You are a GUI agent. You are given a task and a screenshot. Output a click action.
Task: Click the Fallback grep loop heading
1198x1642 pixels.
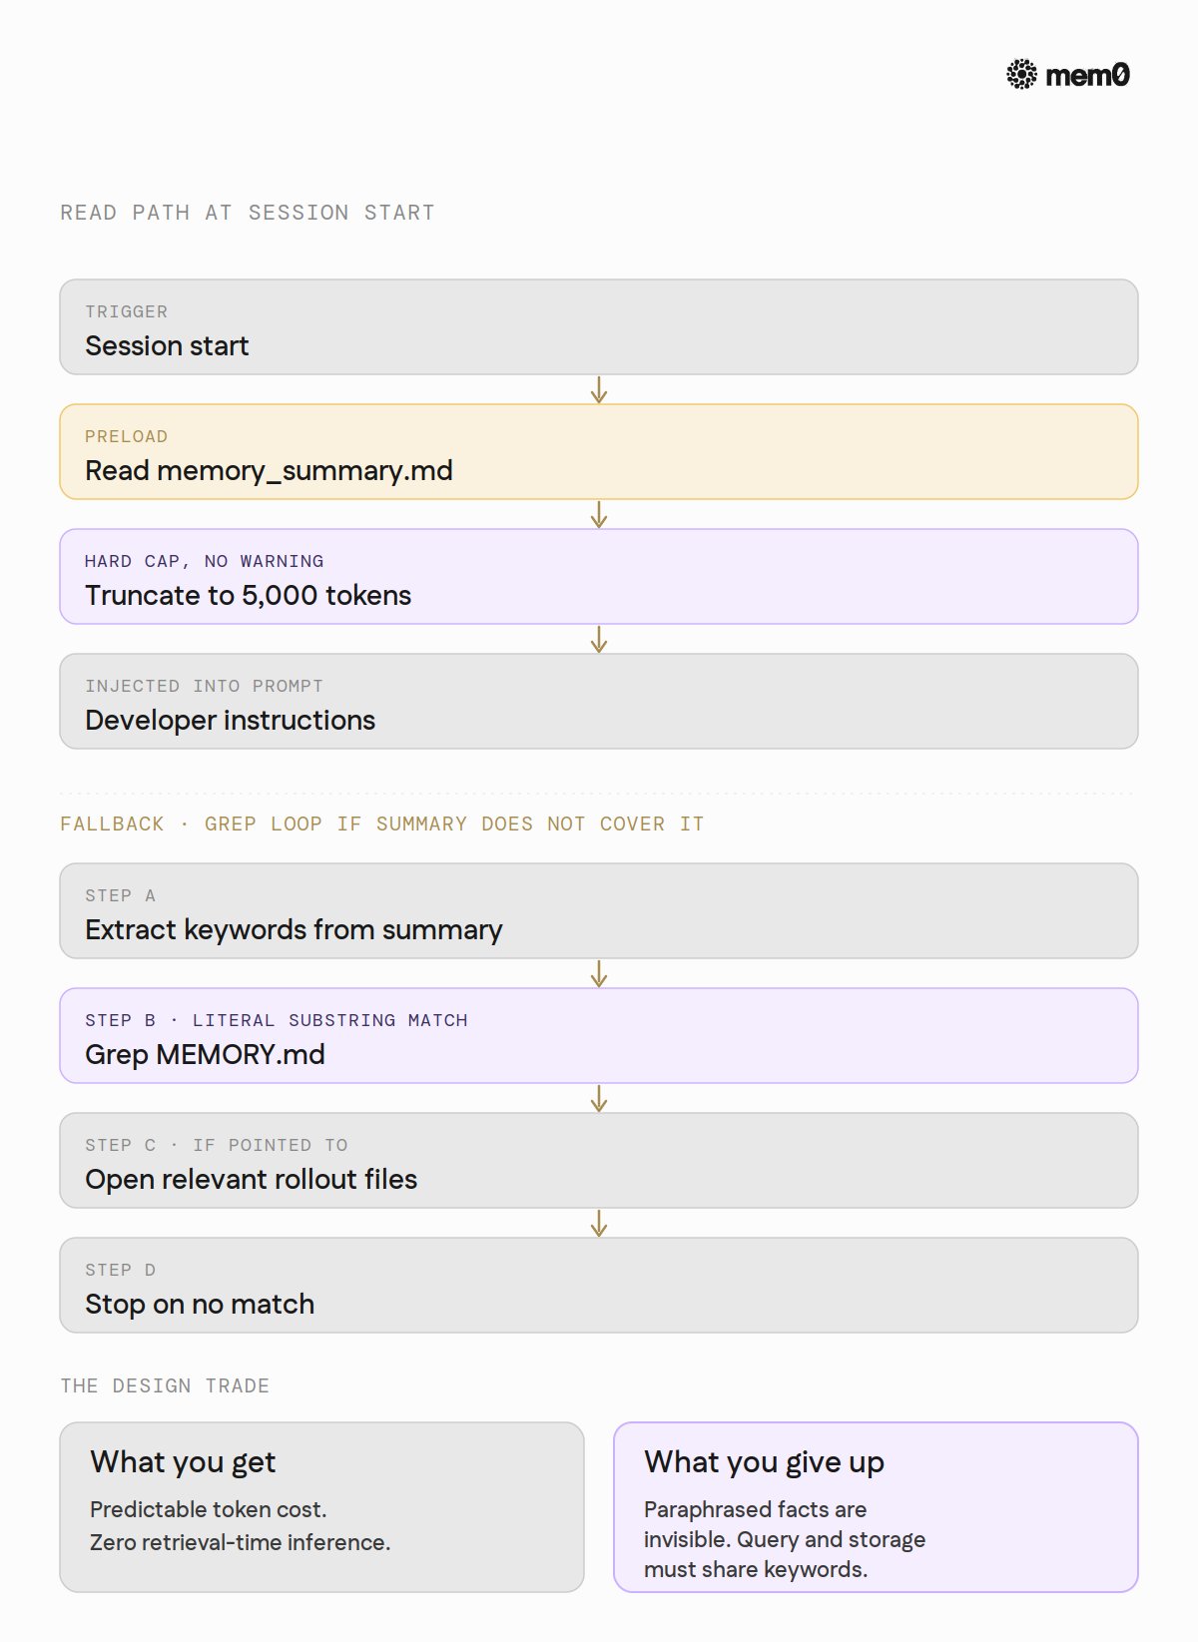pyautogui.click(x=382, y=824)
